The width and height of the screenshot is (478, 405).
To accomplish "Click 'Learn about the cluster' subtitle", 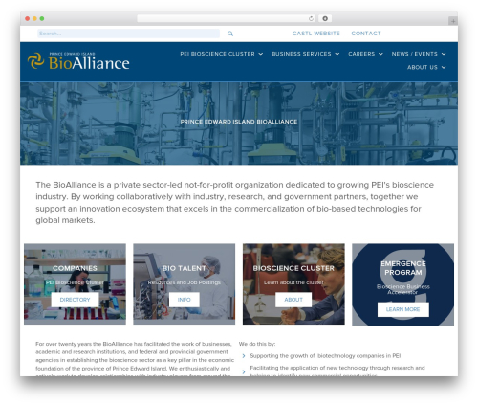I will point(293,282).
